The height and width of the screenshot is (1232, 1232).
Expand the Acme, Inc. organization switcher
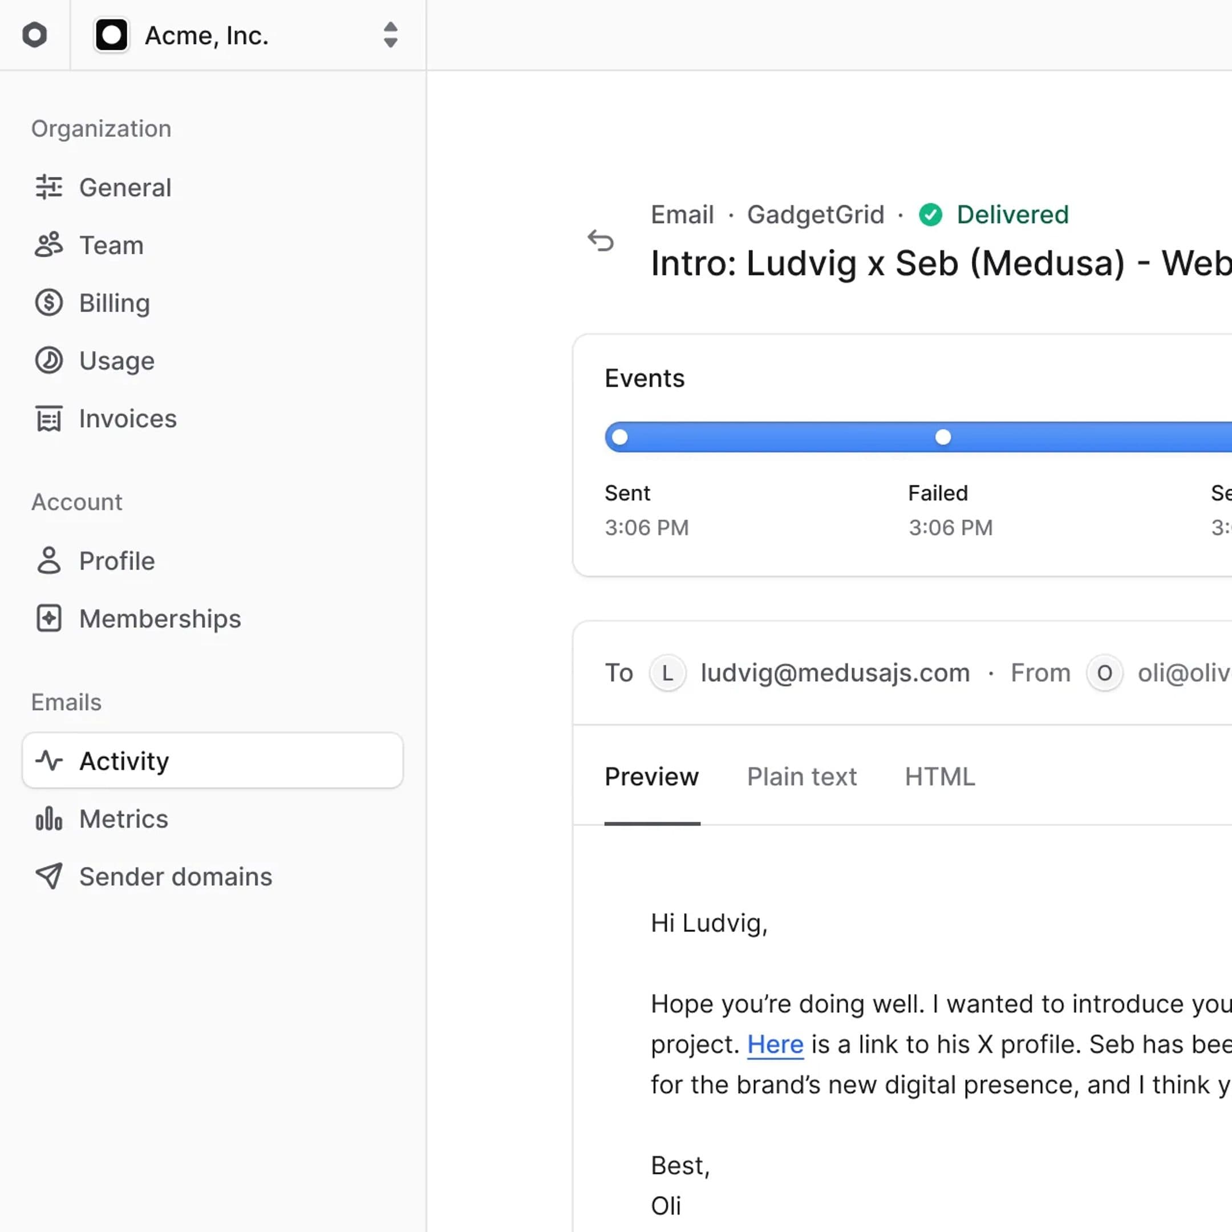[x=390, y=35]
